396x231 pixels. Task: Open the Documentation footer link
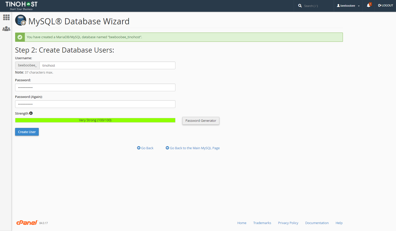tap(317, 223)
